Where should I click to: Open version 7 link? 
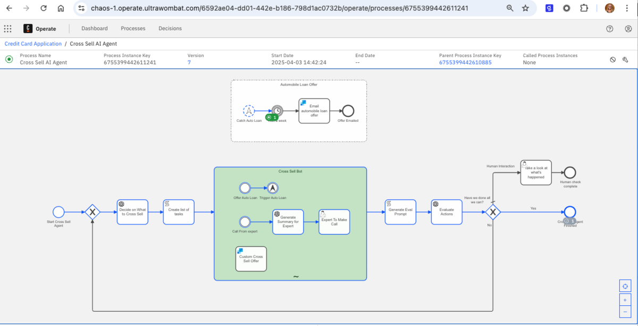(x=189, y=63)
